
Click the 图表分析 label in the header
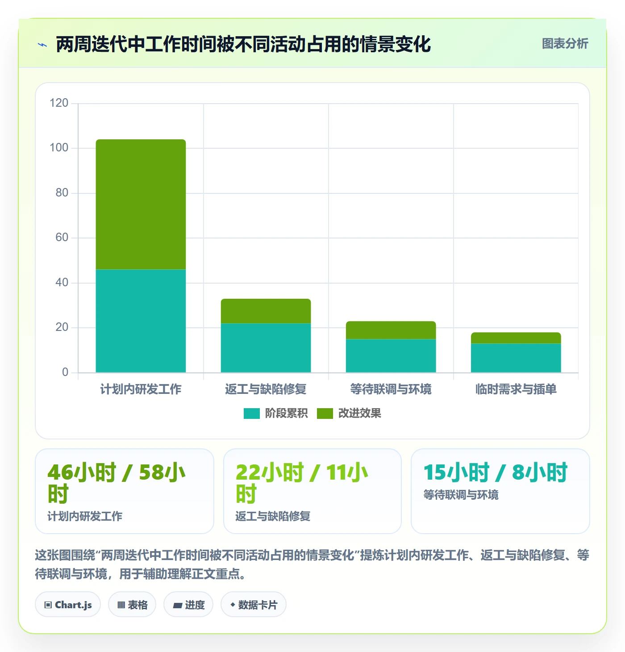pyautogui.click(x=565, y=44)
